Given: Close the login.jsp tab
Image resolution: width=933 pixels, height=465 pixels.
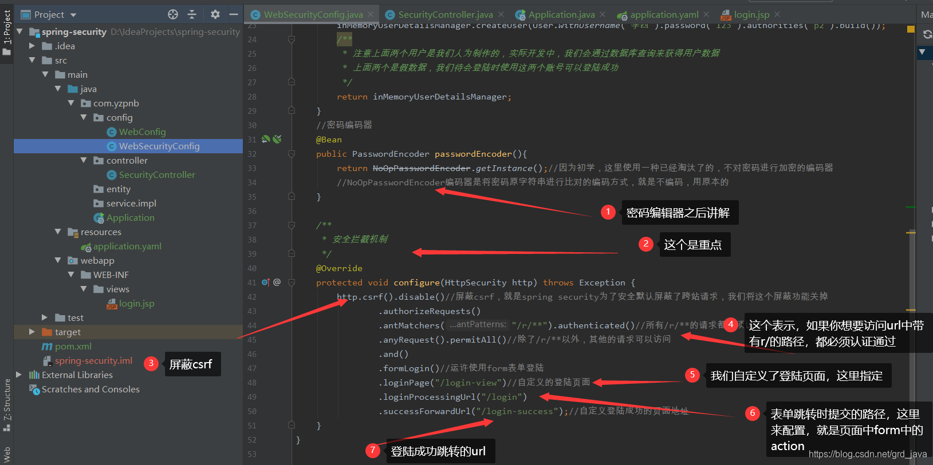Looking at the screenshot, I should pyautogui.click(x=777, y=14).
